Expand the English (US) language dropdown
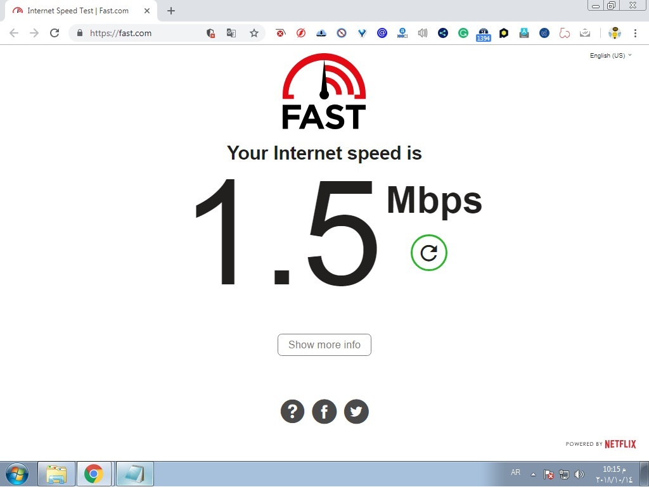Image resolution: width=649 pixels, height=487 pixels. click(610, 55)
